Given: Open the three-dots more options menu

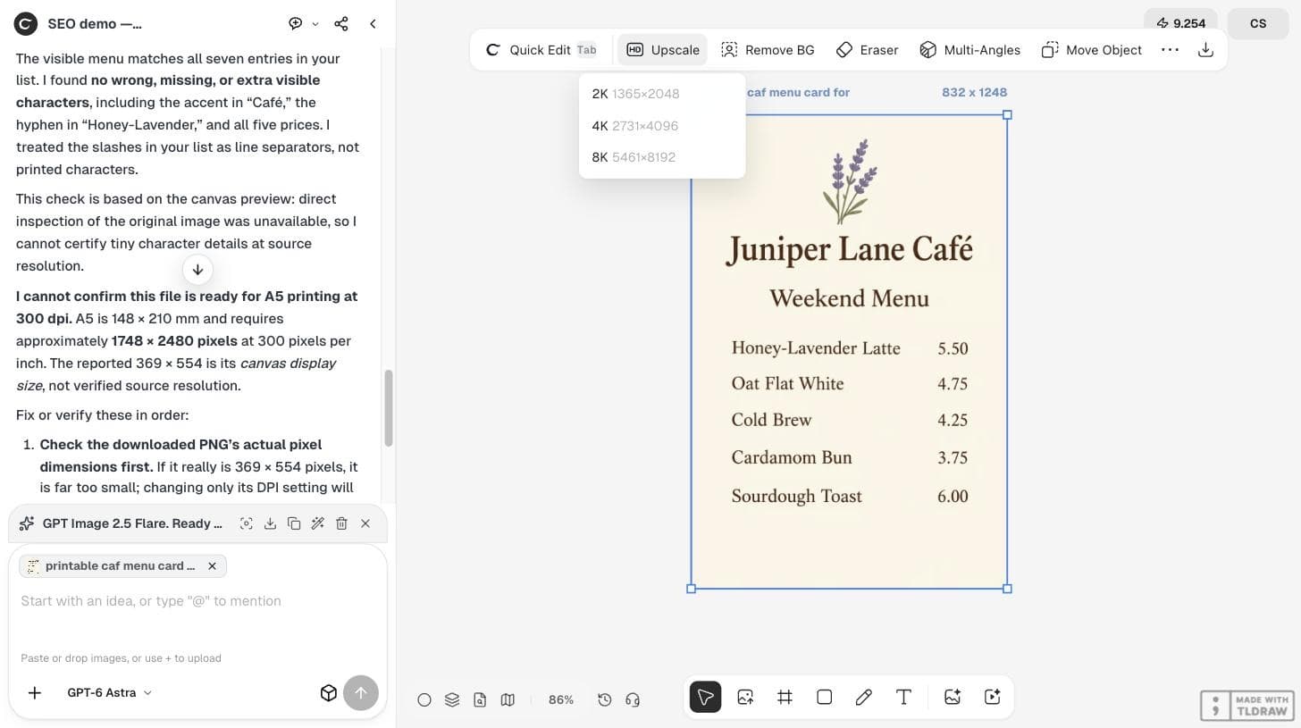Looking at the screenshot, I should tap(1170, 50).
